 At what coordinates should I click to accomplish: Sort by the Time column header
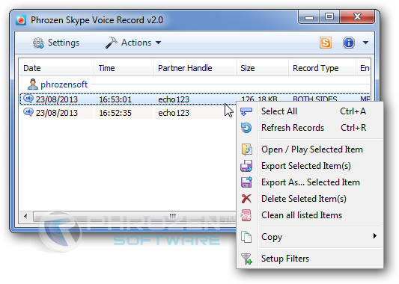pos(124,68)
